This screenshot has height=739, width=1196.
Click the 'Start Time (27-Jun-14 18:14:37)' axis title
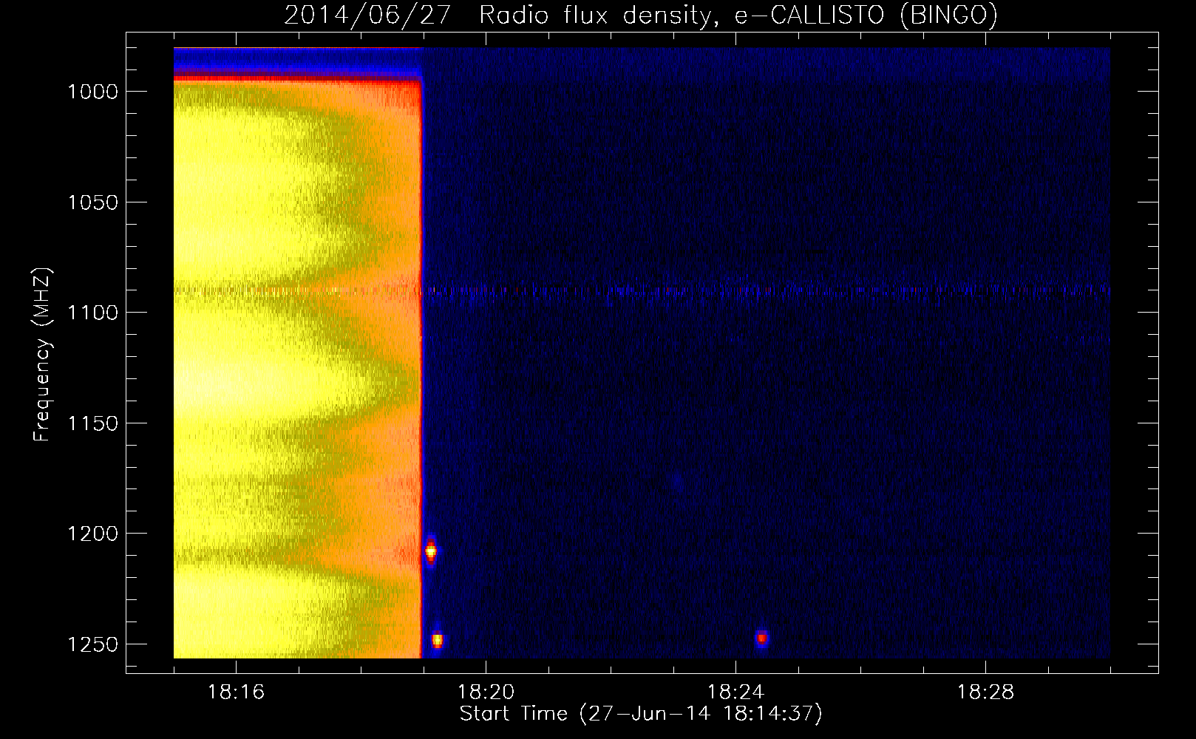coord(641,714)
